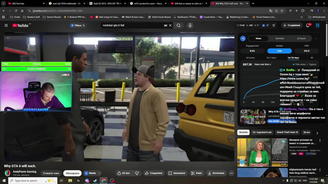Open the YouTube hamburger guide menu
Image resolution: width=328 pixels, height=184 pixels.
[x=6, y=25]
